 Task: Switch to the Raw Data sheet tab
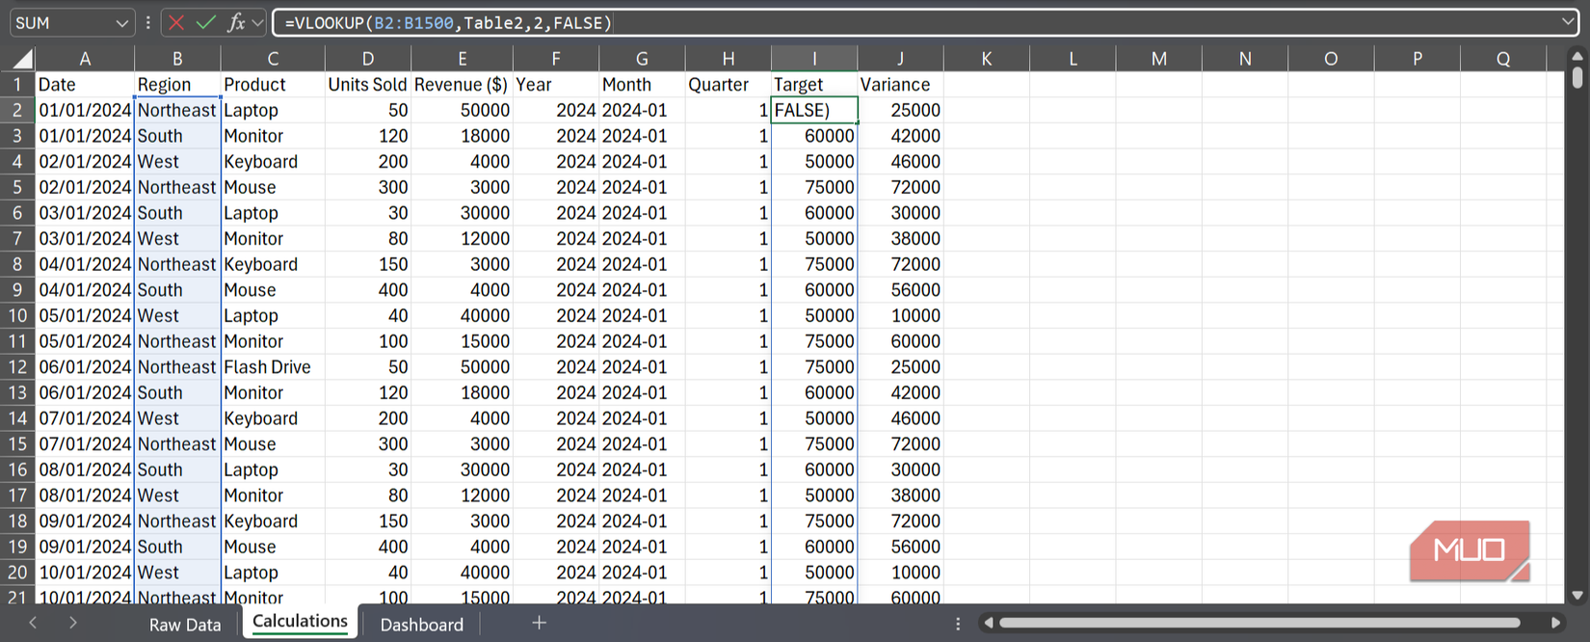[x=185, y=625]
